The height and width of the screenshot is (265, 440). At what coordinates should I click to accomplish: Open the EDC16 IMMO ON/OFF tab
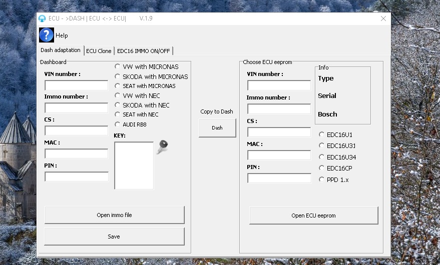[x=144, y=51]
